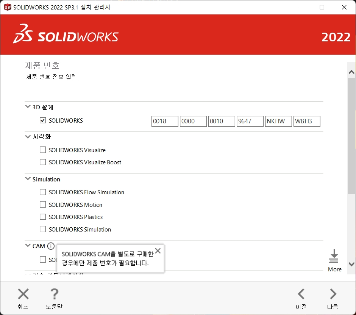Click the 취소 cancel X icon
Image resolution: width=356 pixels, height=315 pixels.
tap(23, 294)
